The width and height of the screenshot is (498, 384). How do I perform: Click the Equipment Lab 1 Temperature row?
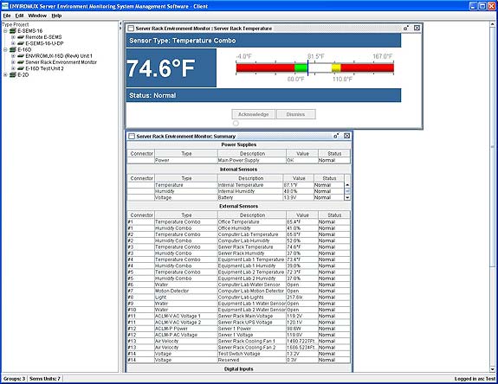pos(239,259)
